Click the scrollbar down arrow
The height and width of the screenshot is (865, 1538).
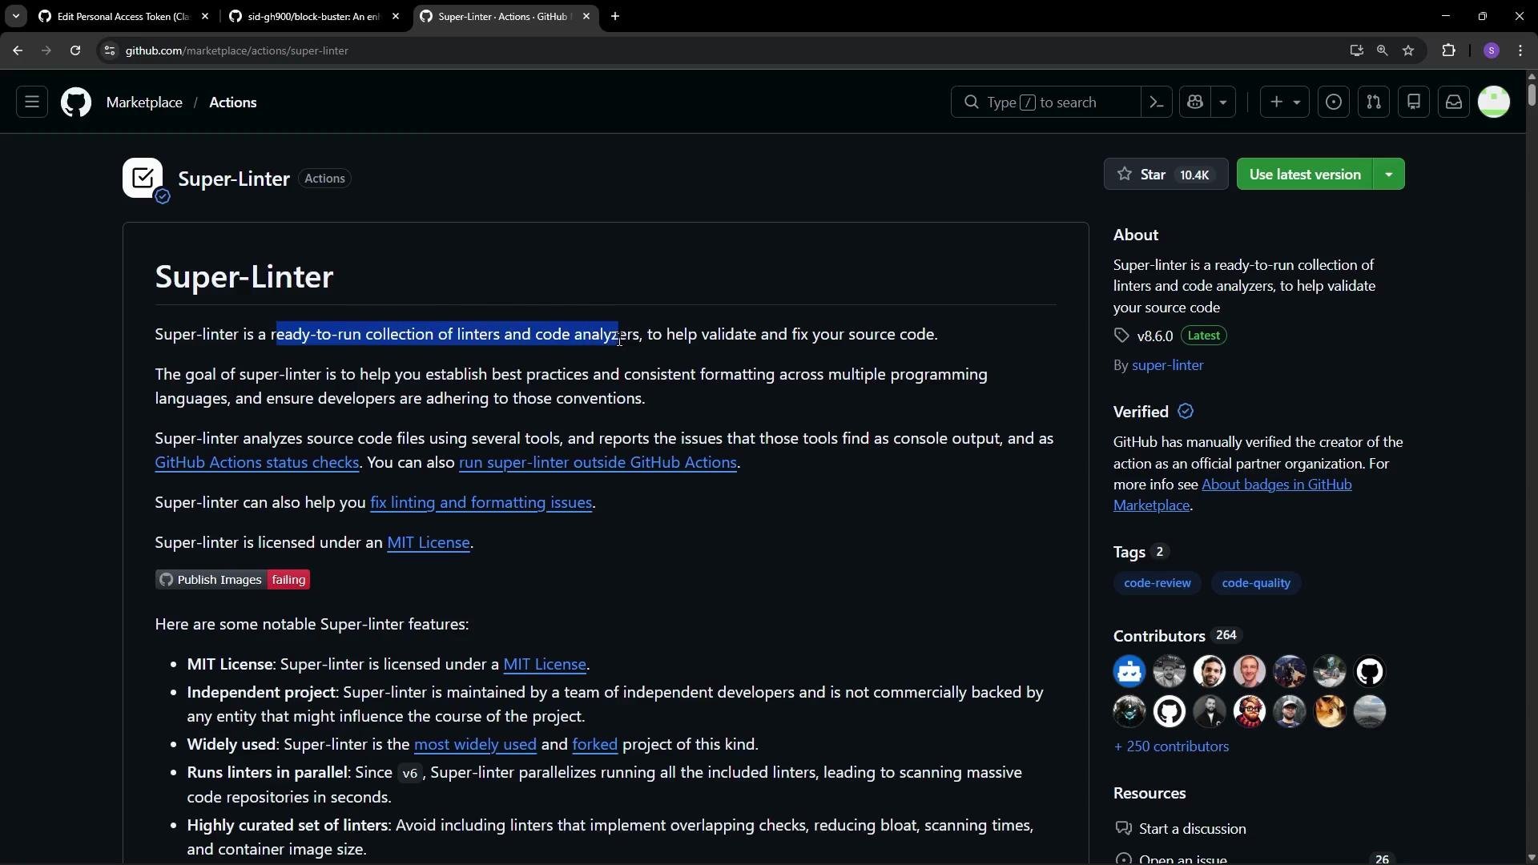point(1532,859)
